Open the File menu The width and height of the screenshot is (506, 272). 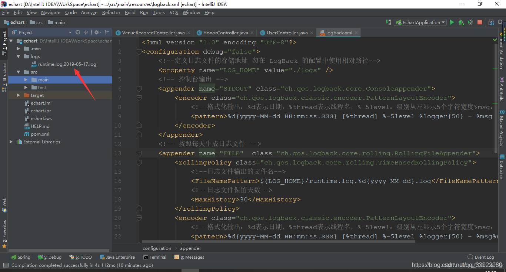6,13
